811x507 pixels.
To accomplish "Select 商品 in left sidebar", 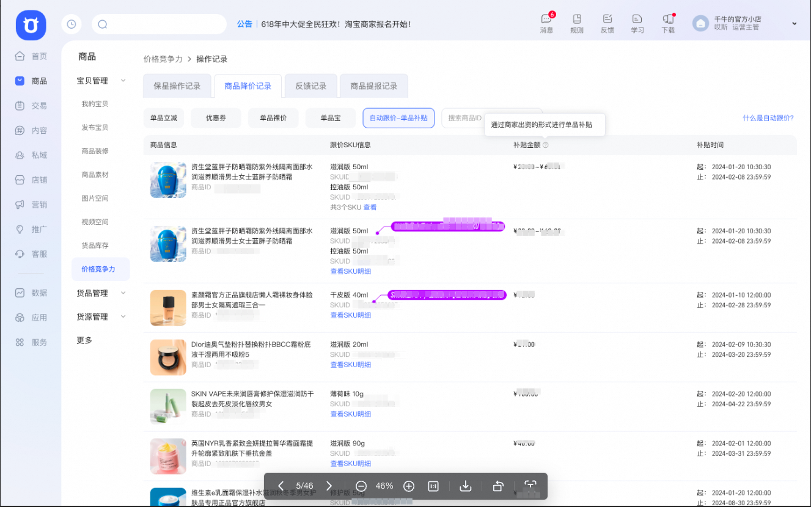I will 31,81.
